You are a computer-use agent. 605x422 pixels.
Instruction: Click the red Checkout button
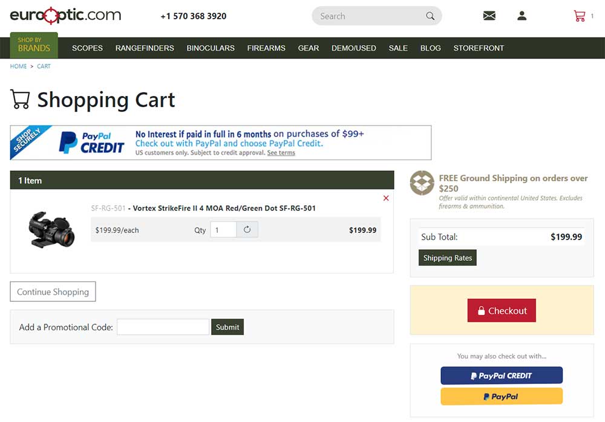coord(502,310)
